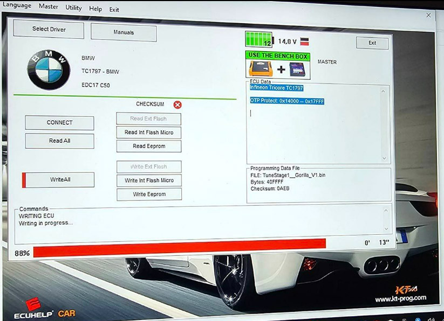
Task: Click the up arrow in ECU Data
Action: coord(383,91)
